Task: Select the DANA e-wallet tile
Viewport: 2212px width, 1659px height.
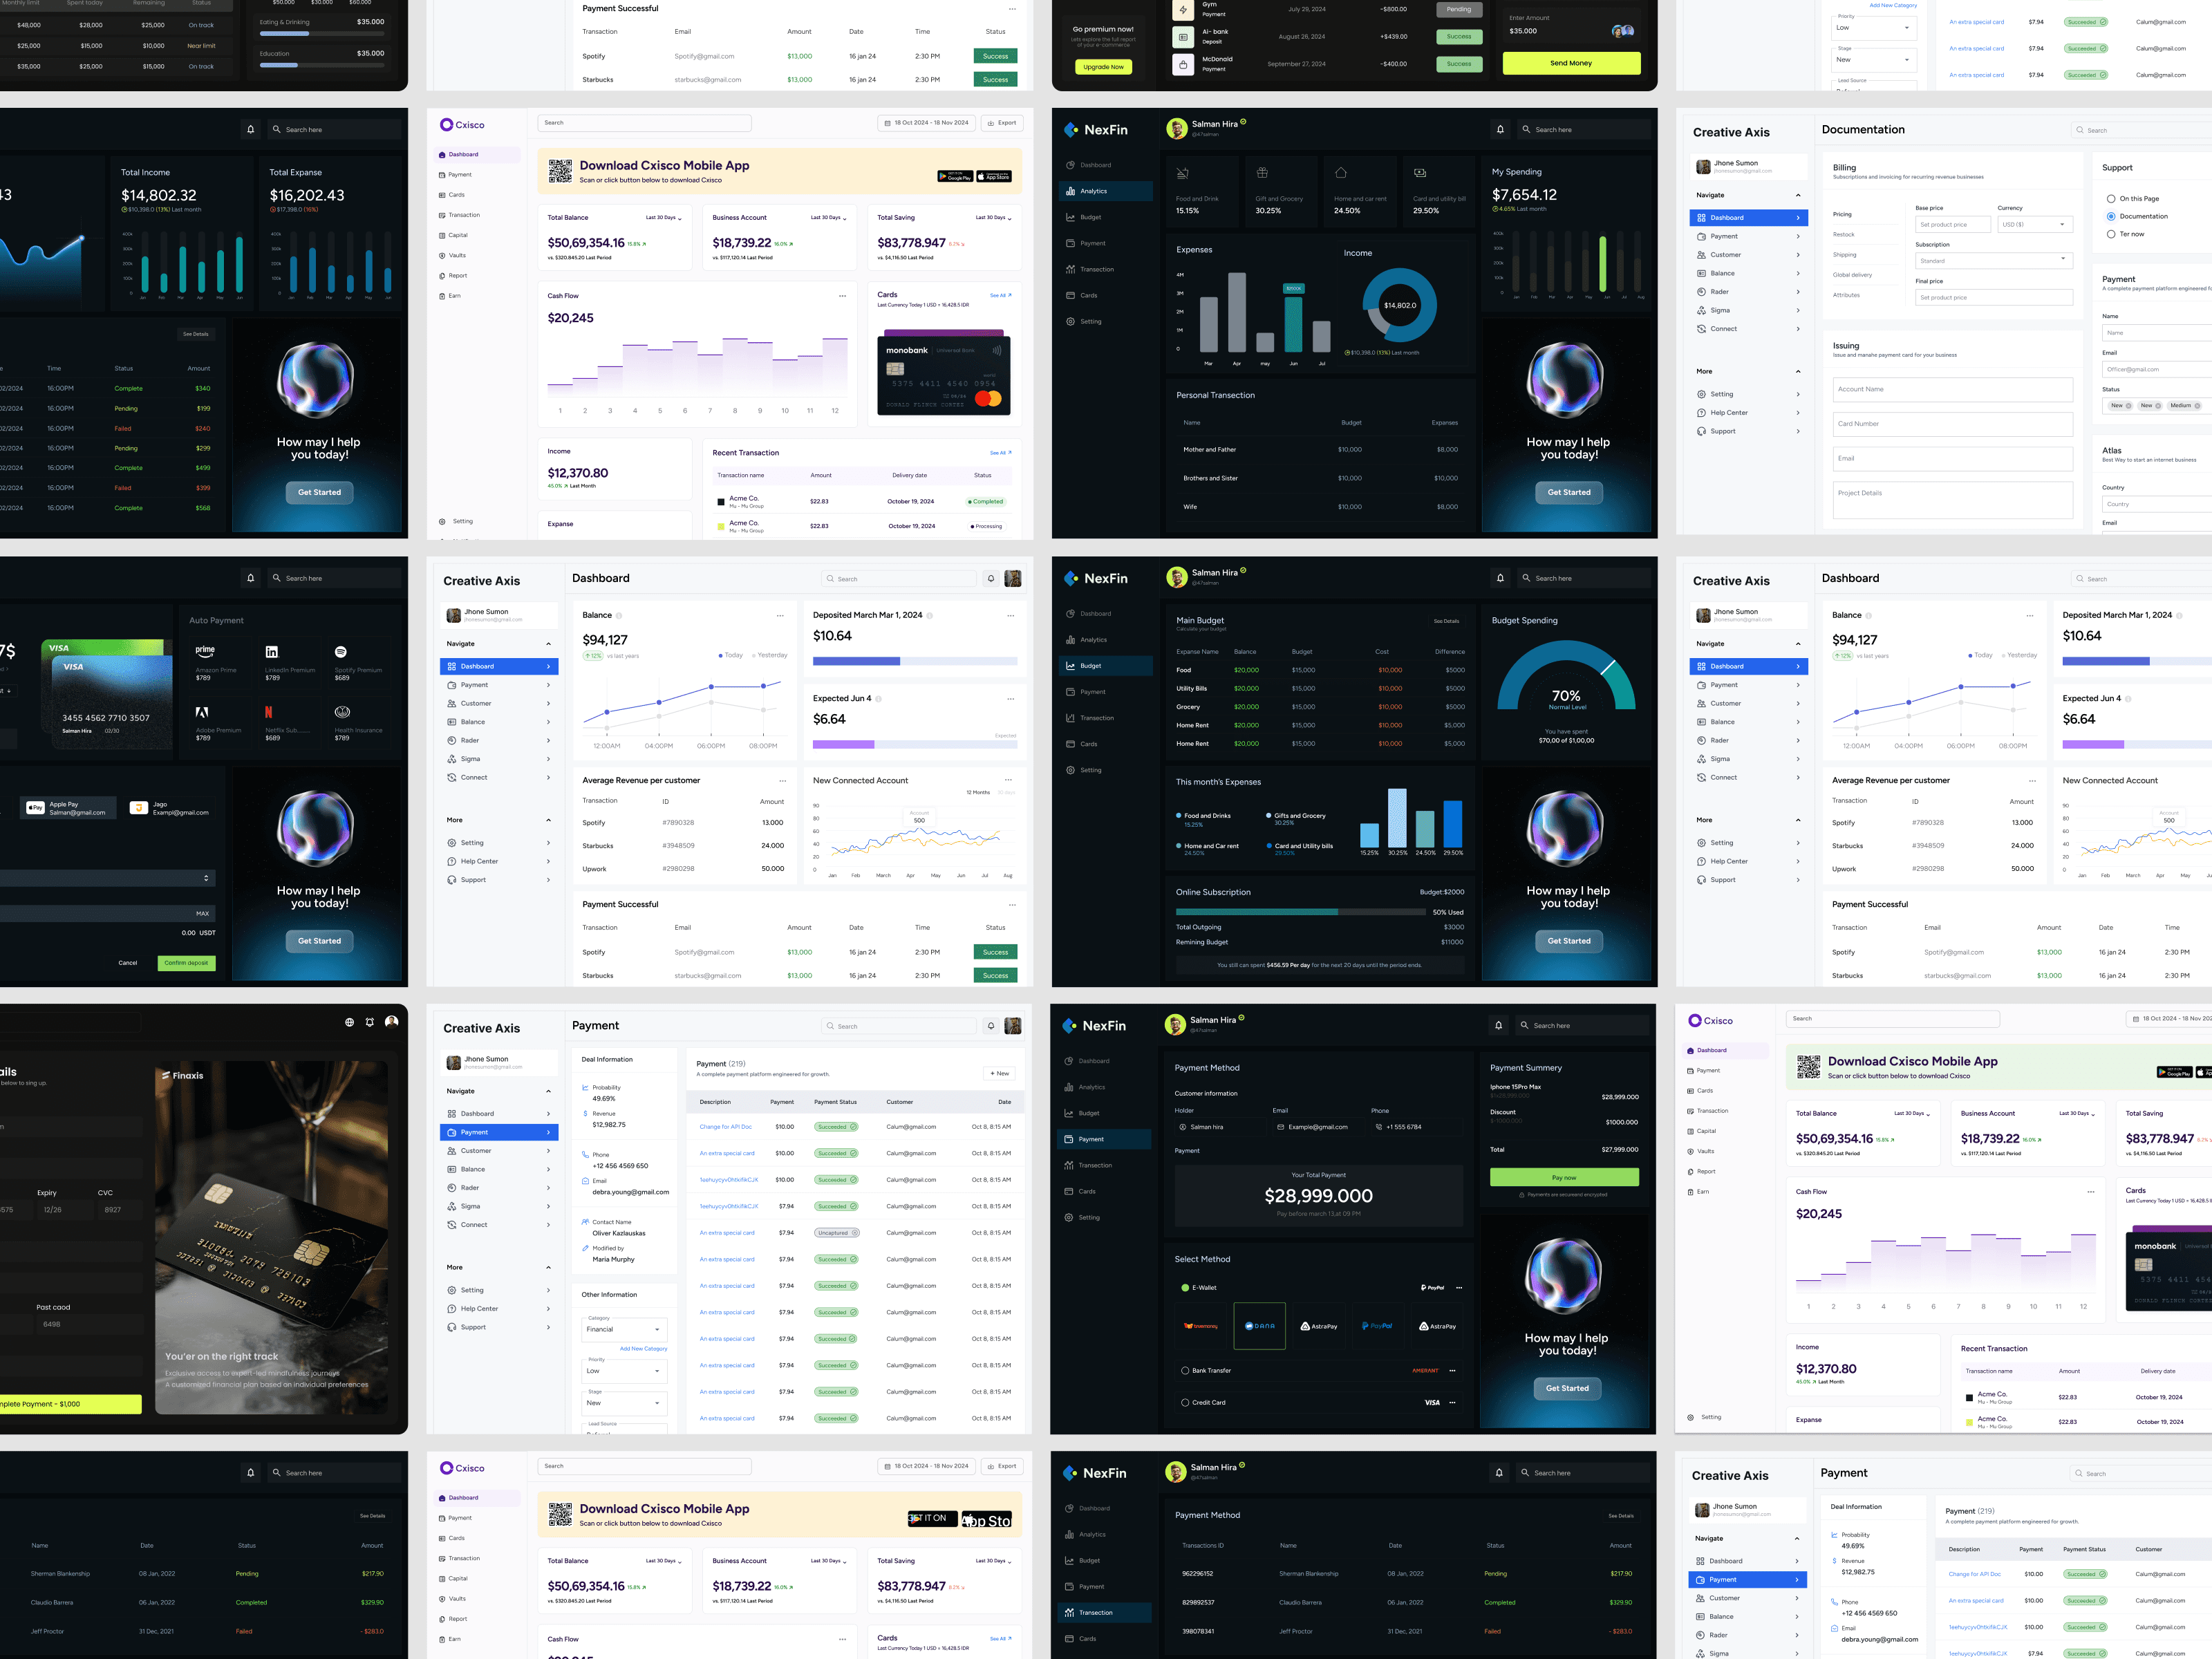Action: 1259,1326
